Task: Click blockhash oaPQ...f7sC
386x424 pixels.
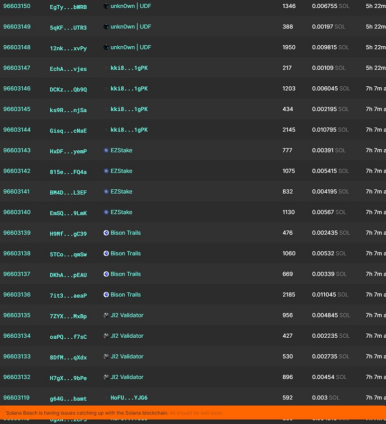Action: (x=68, y=337)
